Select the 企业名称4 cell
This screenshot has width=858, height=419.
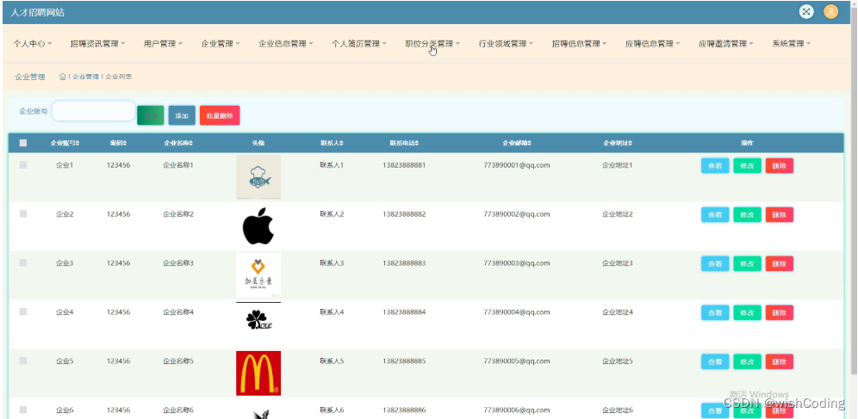[x=177, y=312]
